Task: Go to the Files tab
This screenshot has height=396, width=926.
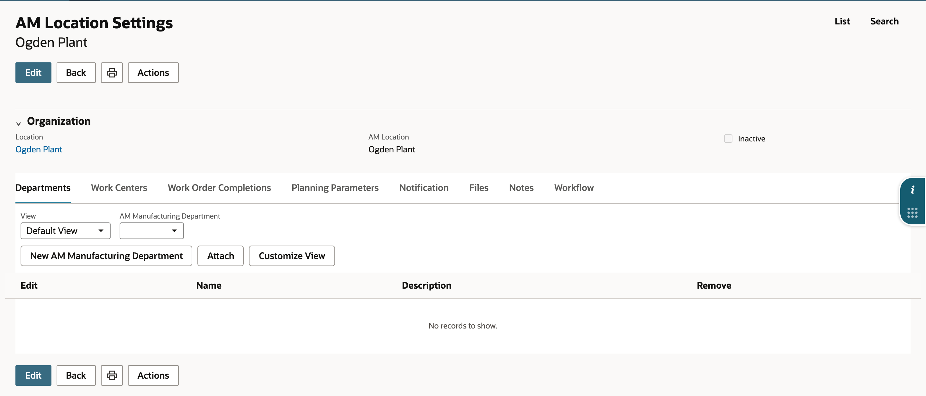Action: click(479, 188)
